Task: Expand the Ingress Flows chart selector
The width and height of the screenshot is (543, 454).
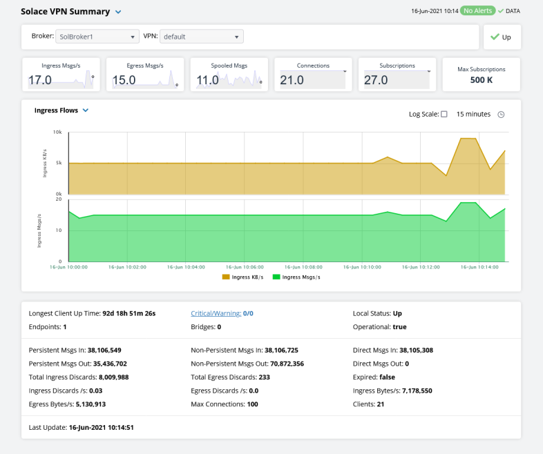Action: pos(86,110)
